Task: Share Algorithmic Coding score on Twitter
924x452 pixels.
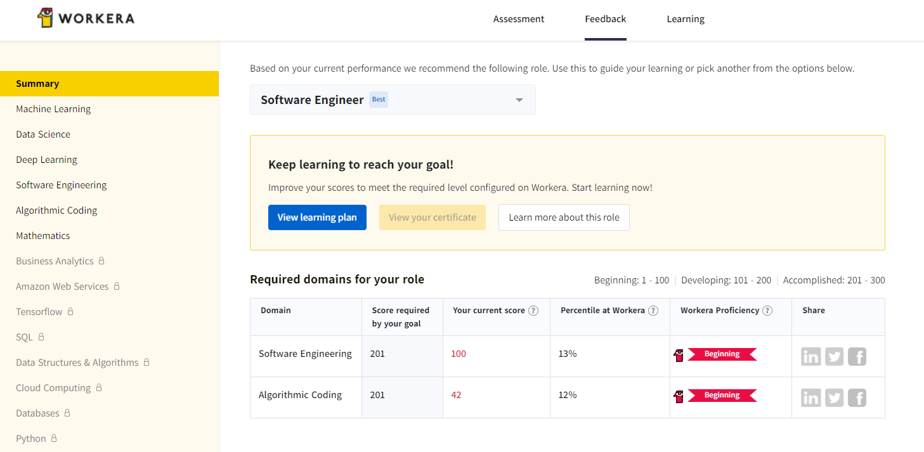Action: (x=834, y=398)
